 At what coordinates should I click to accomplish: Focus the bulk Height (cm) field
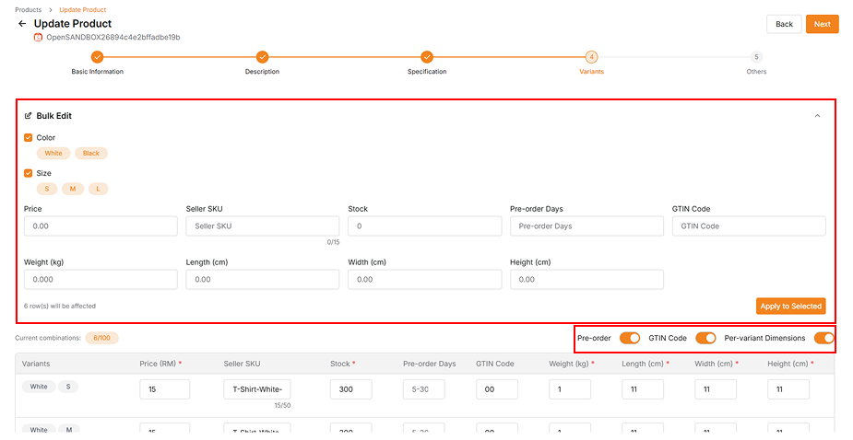(x=587, y=279)
